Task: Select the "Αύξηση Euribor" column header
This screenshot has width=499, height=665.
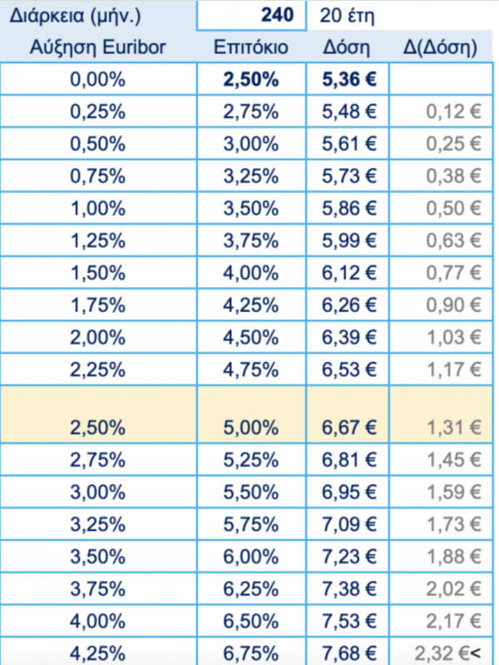Action: pyautogui.click(x=98, y=47)
